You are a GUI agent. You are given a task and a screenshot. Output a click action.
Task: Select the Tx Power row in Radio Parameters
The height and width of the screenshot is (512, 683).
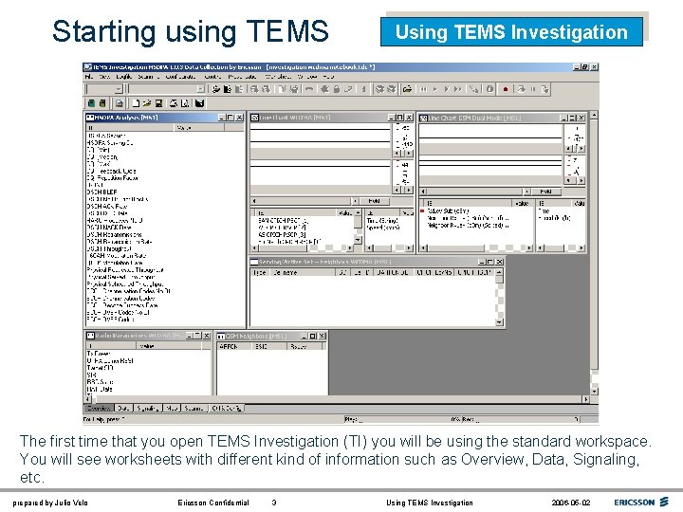click(99, 354)
